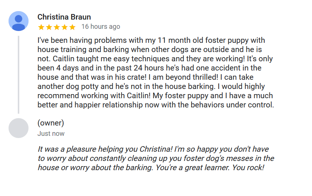
Task: Click the reply line 'It was a pleasure helping'
Action: (153, 149)
